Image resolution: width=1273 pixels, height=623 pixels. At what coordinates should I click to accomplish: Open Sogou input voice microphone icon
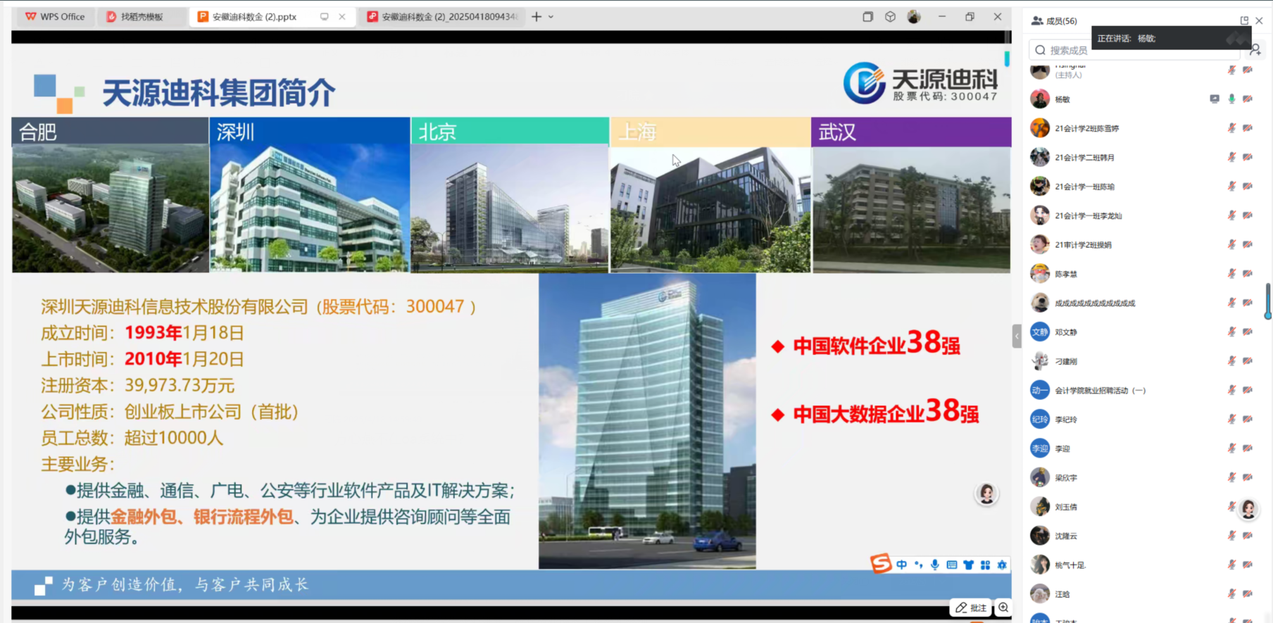pos(935,565)
